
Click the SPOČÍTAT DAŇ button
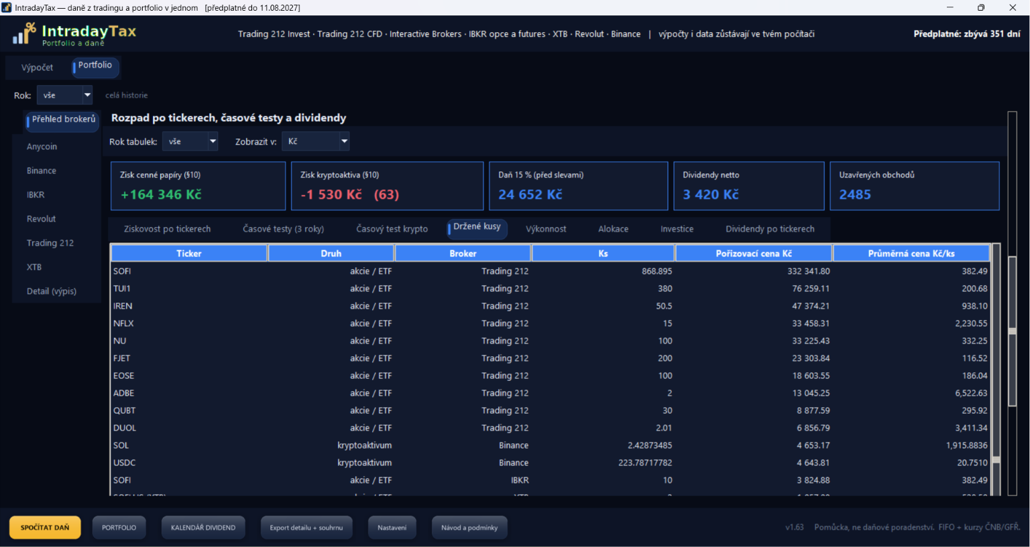pos(45,528)
